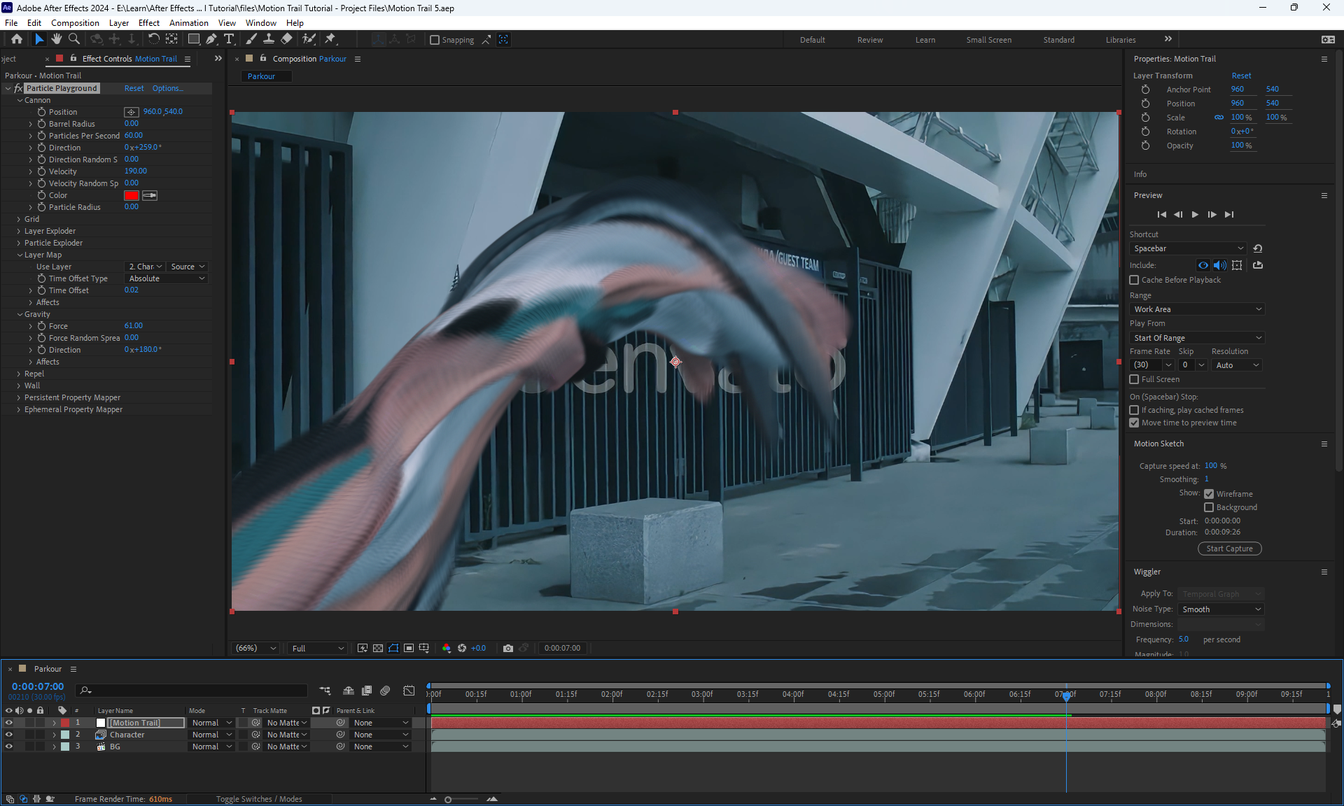The width and height of the screenshot is (1344, 806).
Task: Select the Clone Stamp tool
Action: point(269,39)
